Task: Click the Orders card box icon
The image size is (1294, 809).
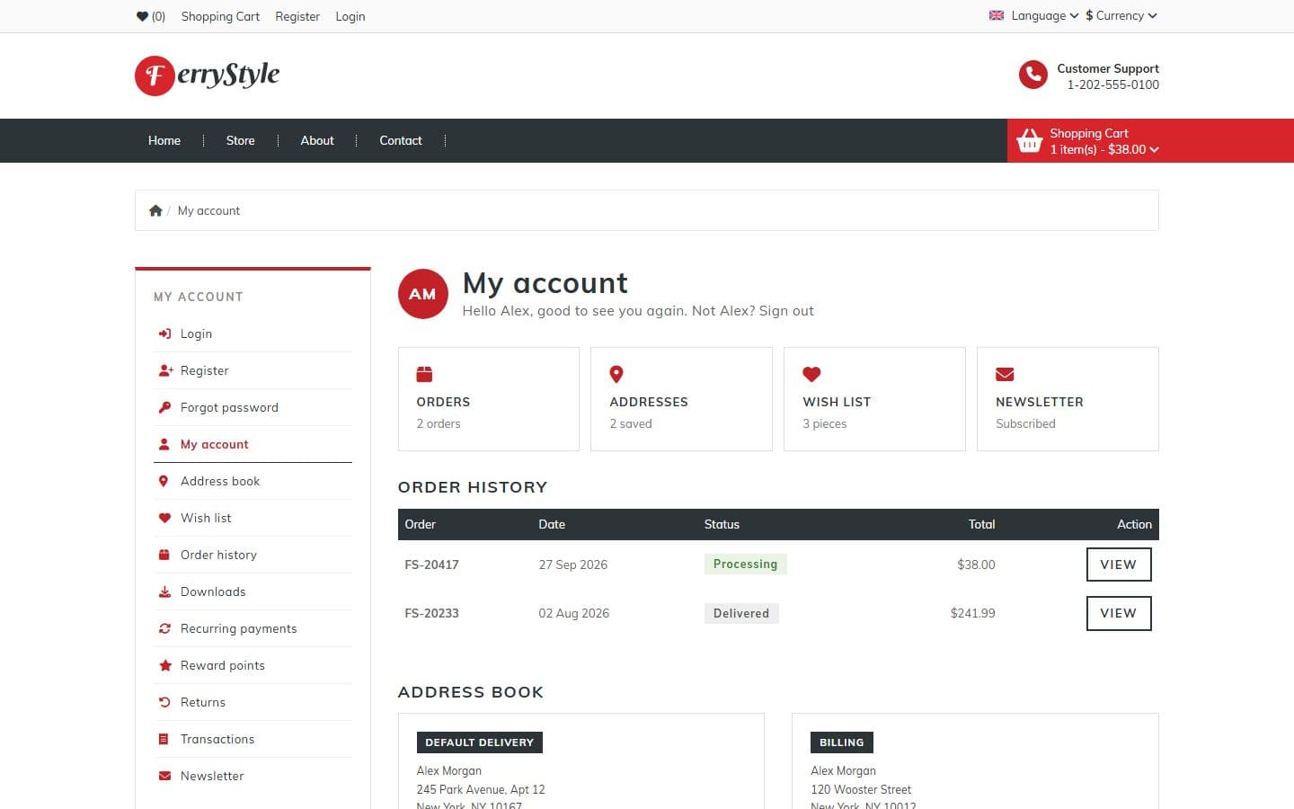Action: [424, 374]
